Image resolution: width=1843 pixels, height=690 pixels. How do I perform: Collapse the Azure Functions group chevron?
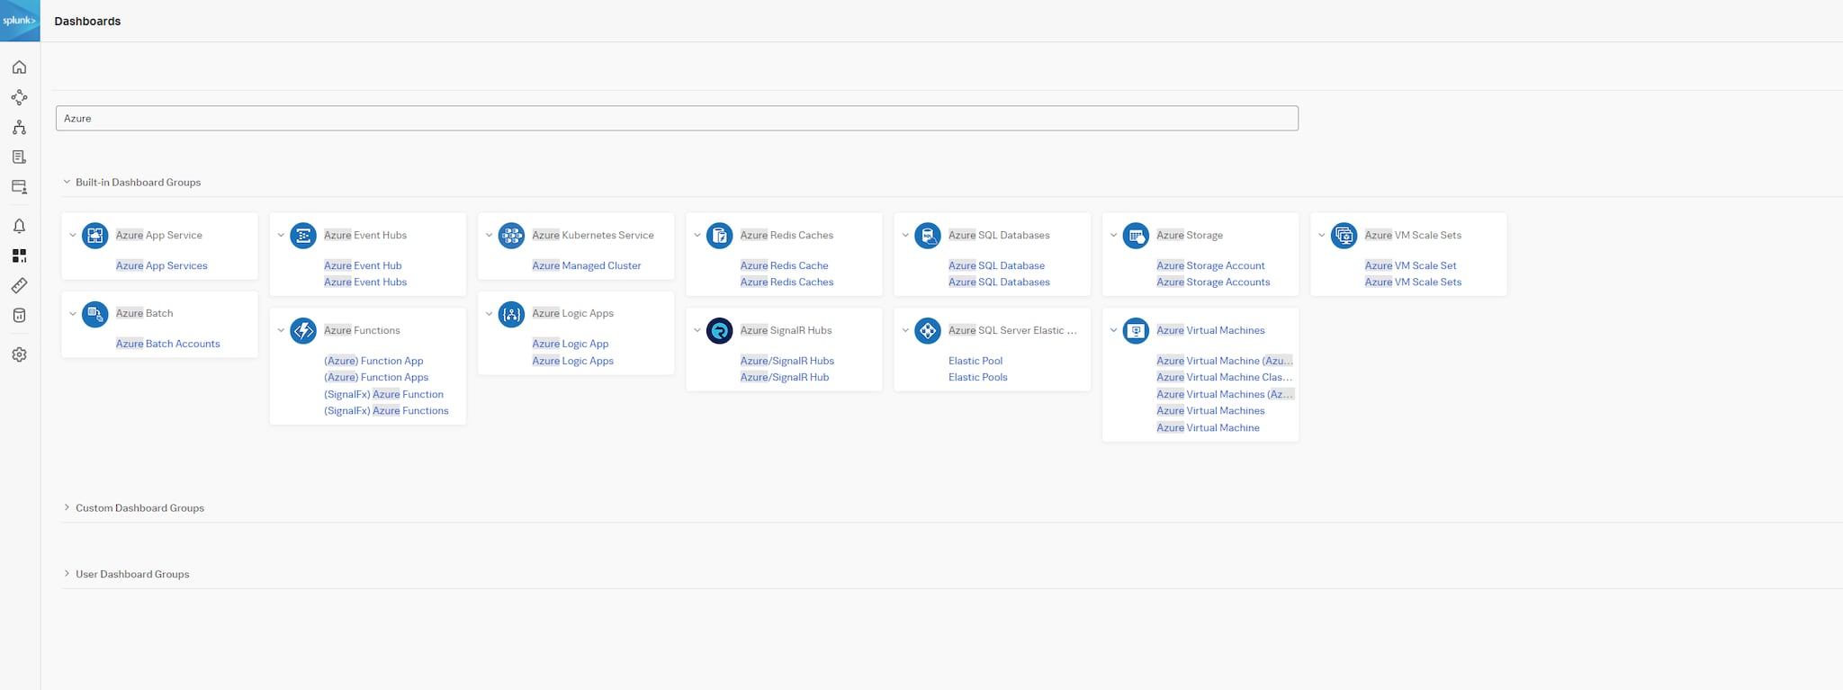[x=281, y=331]
